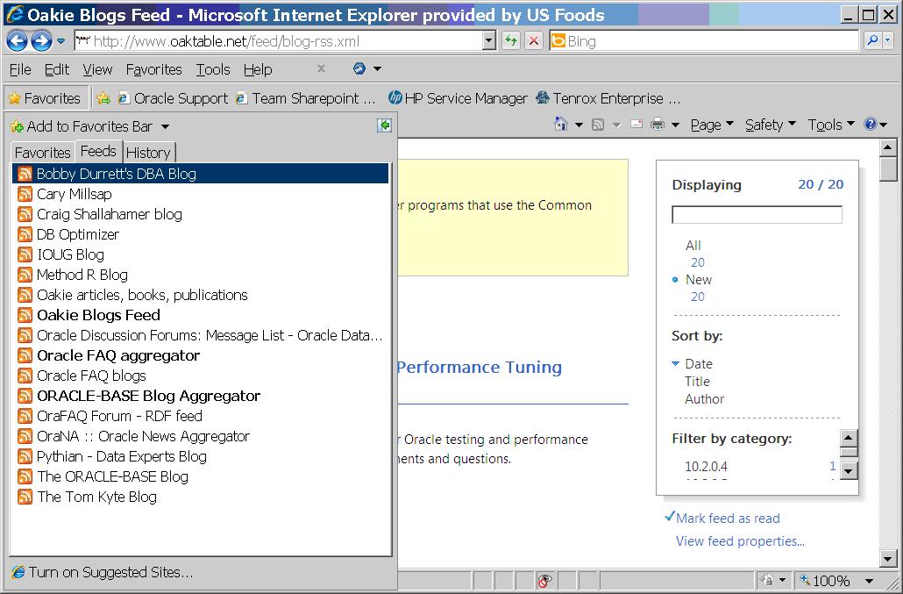
Task: Click the blue Help question mark icon
Action: pyautogui.click(x=871, y=125)
